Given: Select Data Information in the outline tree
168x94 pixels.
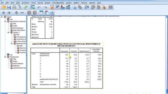Looking at the screenshot, I should (19, 30).
